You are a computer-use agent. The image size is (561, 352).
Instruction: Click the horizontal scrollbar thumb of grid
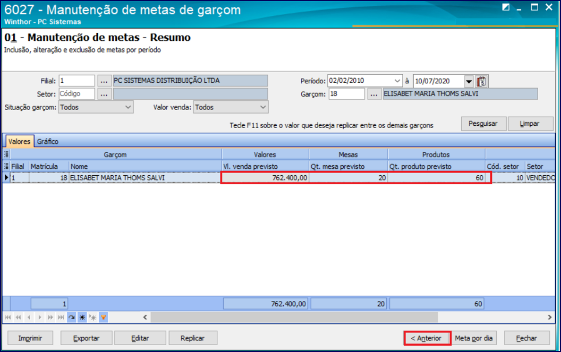(x=294, y=317)
